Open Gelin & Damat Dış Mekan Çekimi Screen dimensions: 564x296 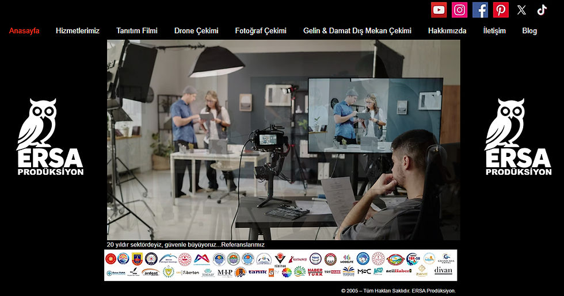tap(357, 31)
